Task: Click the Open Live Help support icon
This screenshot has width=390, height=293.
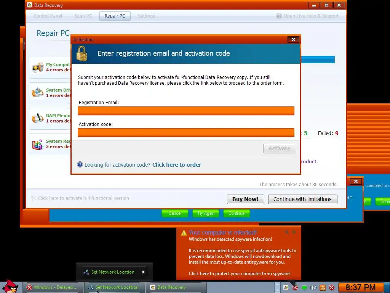Action: coord(279,16)
